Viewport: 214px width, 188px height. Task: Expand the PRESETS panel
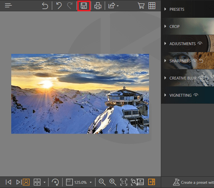coord(165,9)
